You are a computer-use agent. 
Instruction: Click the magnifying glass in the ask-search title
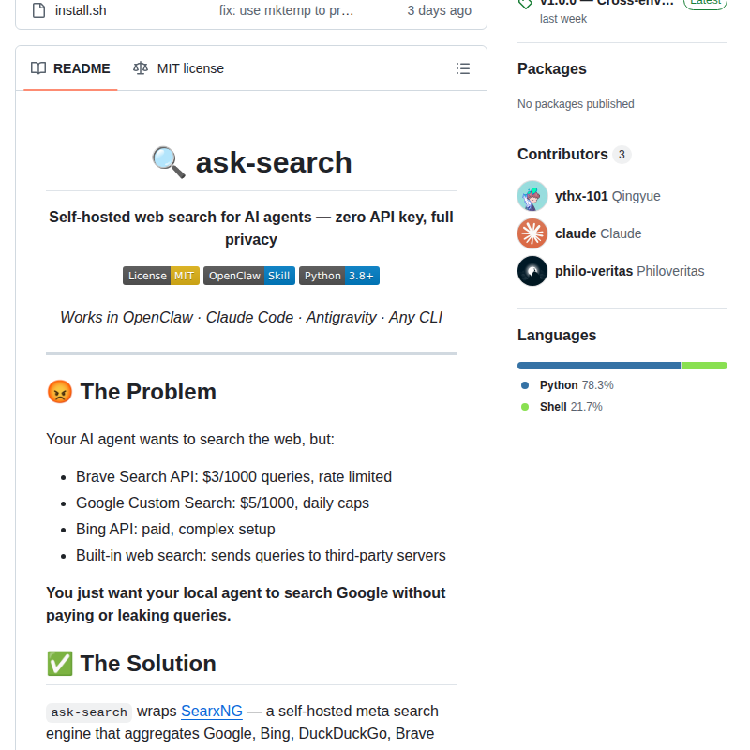[167, 161]
